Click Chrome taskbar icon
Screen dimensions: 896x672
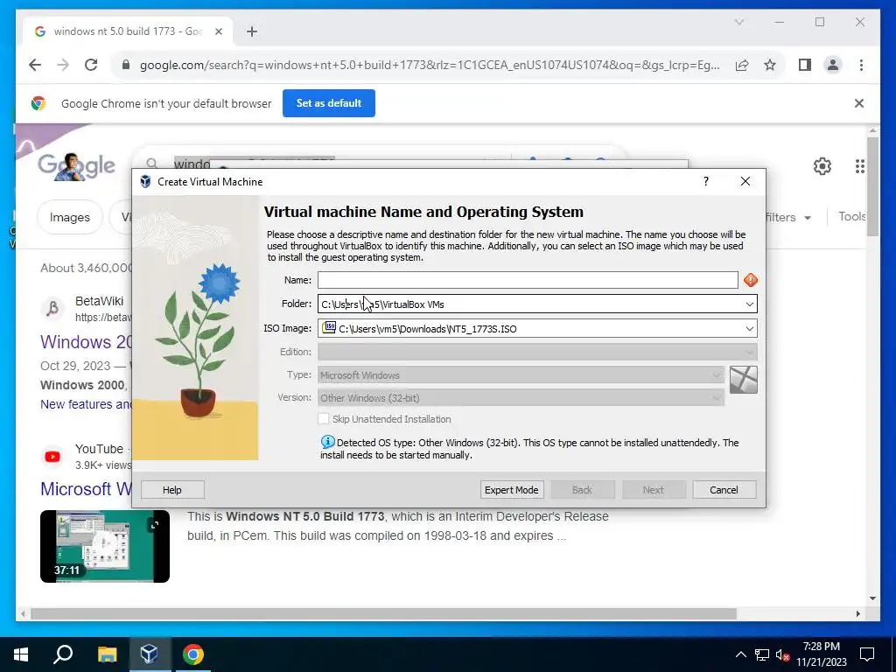point(192,654)
